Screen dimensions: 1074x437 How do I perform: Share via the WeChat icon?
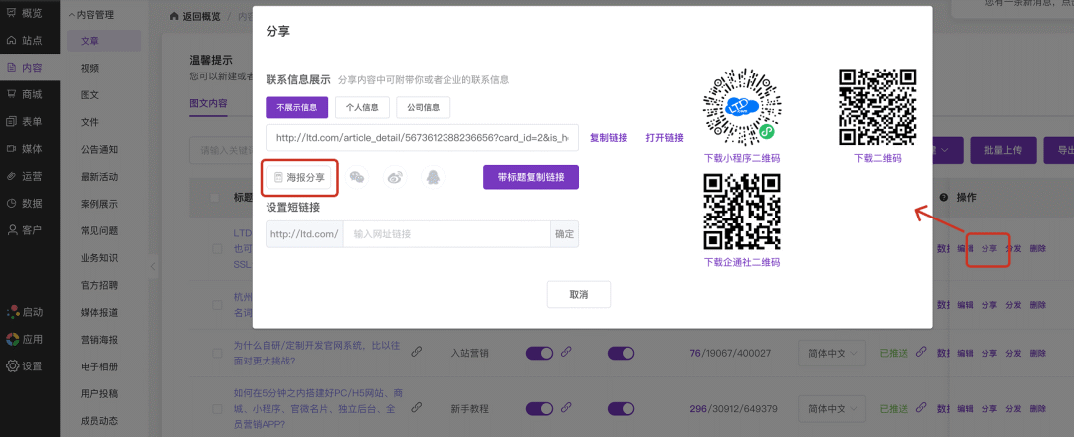[357, 177]
